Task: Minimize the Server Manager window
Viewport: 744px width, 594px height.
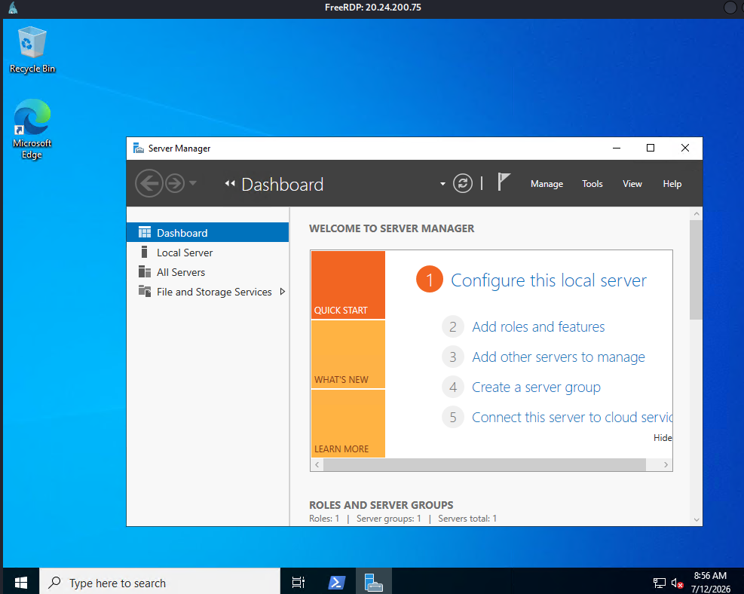Action: click(617, 148)
